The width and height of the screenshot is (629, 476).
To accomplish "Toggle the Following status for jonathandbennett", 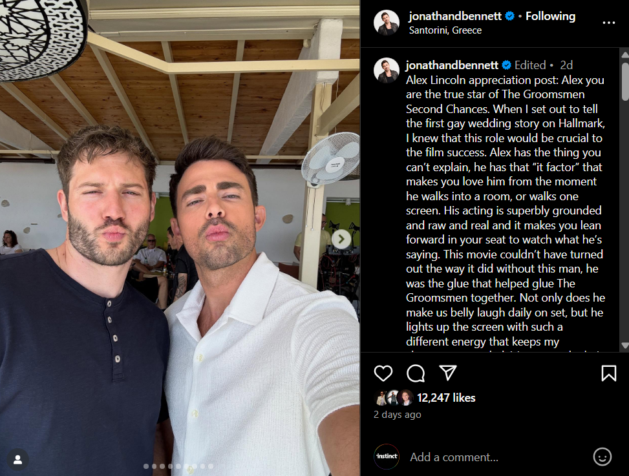I will point(550,16).
